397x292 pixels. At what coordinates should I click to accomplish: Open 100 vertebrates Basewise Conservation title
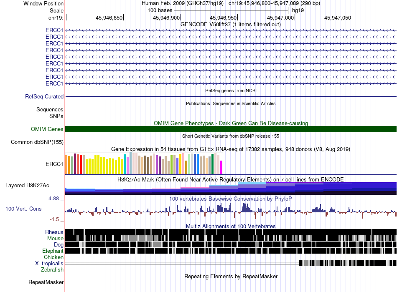click(231, 199)
